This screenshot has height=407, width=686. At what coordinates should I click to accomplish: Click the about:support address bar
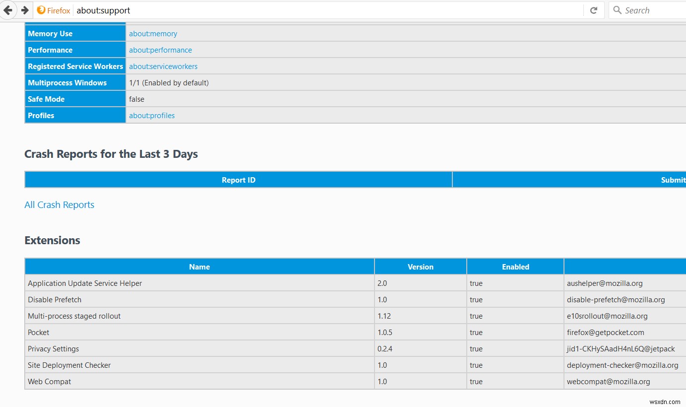click(x=298, y=10)
